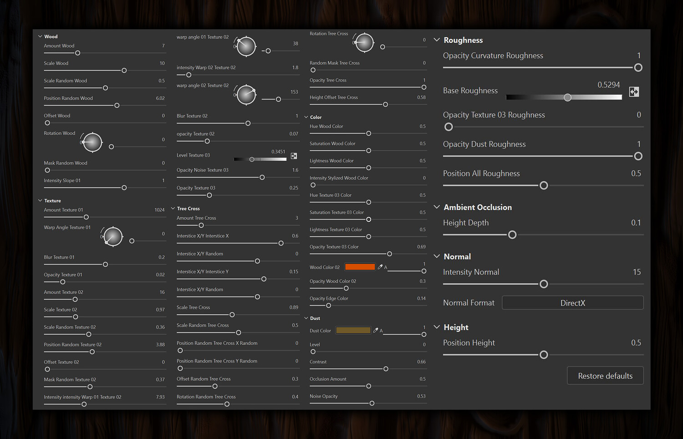Click the Base Roughness level picker icon

click(x=634, y=92)
